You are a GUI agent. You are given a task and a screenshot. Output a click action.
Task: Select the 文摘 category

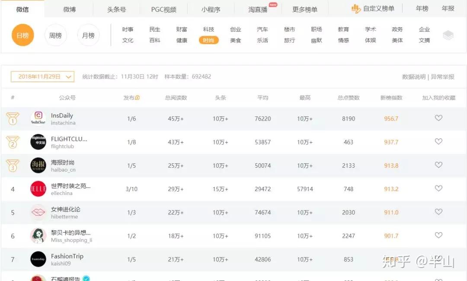point(424,40)
